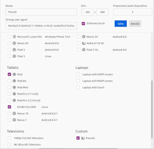Click the Chrome icon beside Pixel 5

tap(14, 56)
